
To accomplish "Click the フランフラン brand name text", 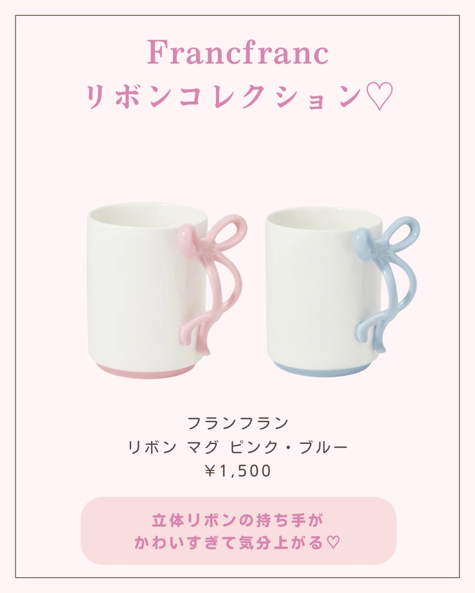I will [x=237, y=423].
